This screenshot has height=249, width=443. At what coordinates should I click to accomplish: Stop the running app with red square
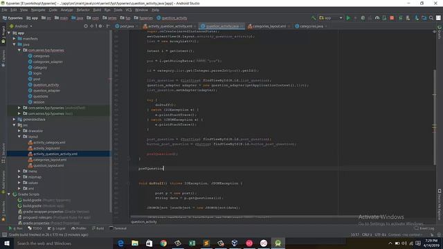[x=392, y=18]
